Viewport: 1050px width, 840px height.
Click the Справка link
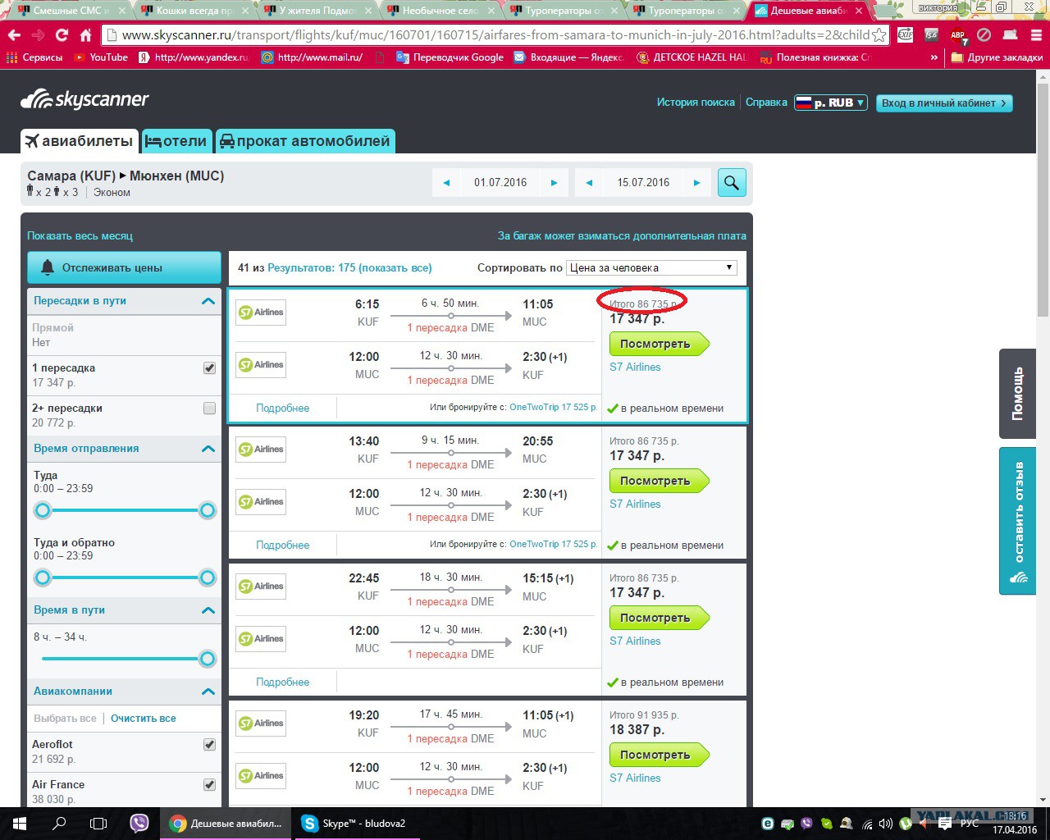pos(766,103)
